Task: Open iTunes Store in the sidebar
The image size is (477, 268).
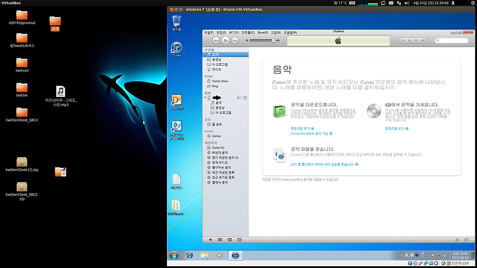Action: pos(225,81)
